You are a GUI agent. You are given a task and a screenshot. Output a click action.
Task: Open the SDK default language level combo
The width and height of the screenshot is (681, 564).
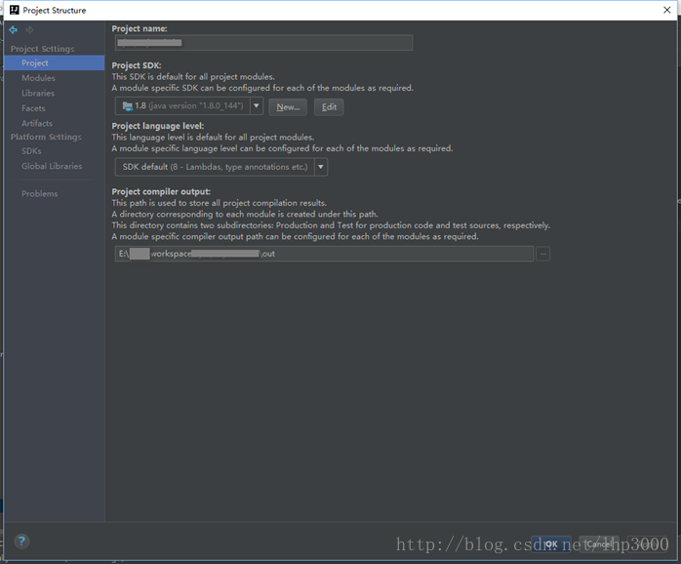click(x=221, y=167)
